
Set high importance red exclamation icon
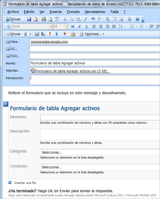[x=50, y=34]
